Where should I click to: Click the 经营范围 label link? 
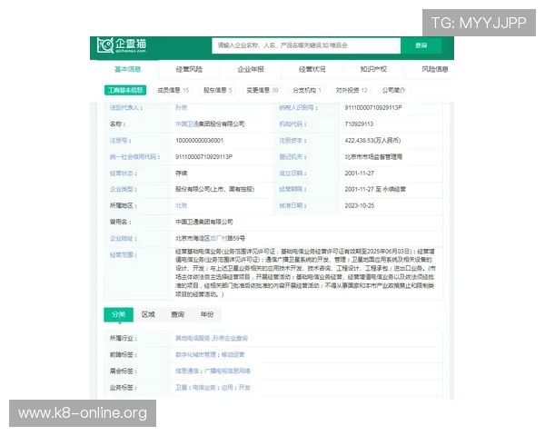(124, 255)
